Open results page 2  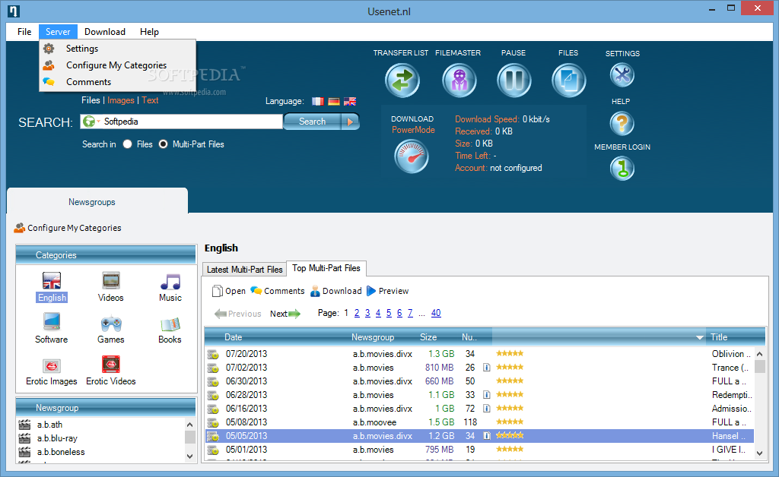click(x=357, y=313)
